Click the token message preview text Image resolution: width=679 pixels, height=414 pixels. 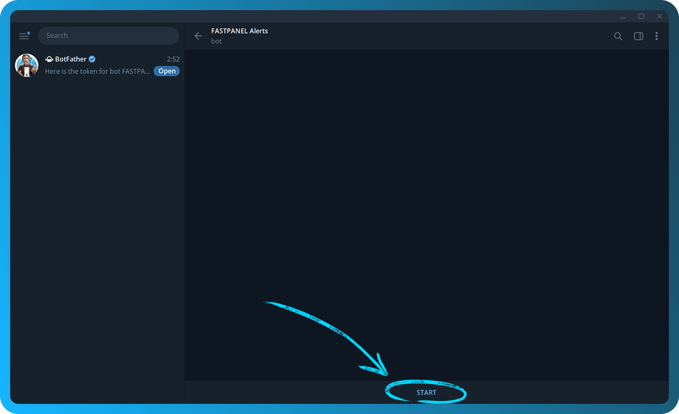(97, 71)
